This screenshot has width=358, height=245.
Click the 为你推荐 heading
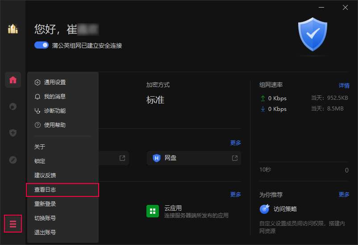point(271,195)
